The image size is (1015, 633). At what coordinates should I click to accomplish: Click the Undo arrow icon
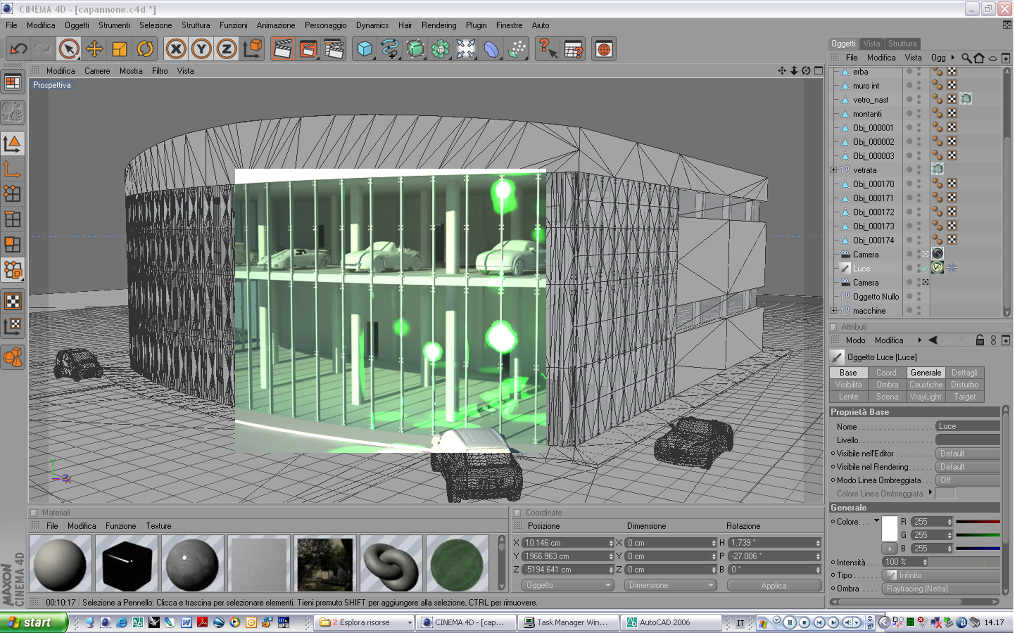tap(18, 49)
